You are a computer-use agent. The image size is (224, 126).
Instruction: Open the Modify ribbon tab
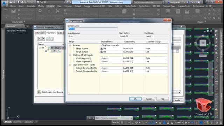pyautogui.click(x=41, y=6)
